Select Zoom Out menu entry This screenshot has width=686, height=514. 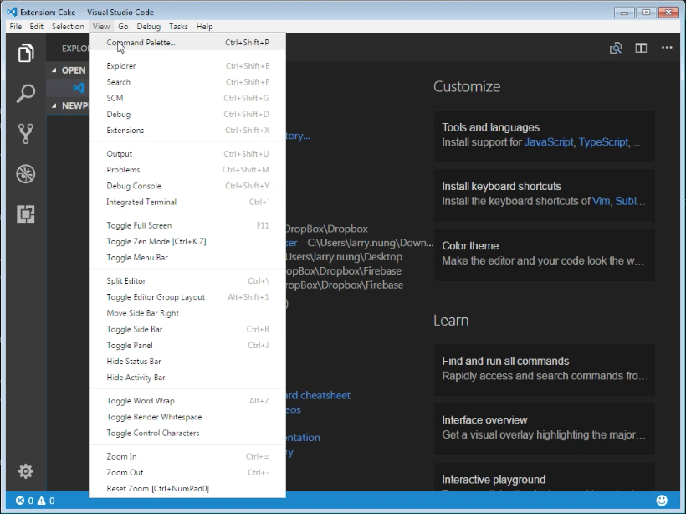187,472
